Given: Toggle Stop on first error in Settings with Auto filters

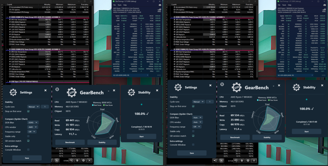Looking at the screenshot, I should tap(193, 106).
